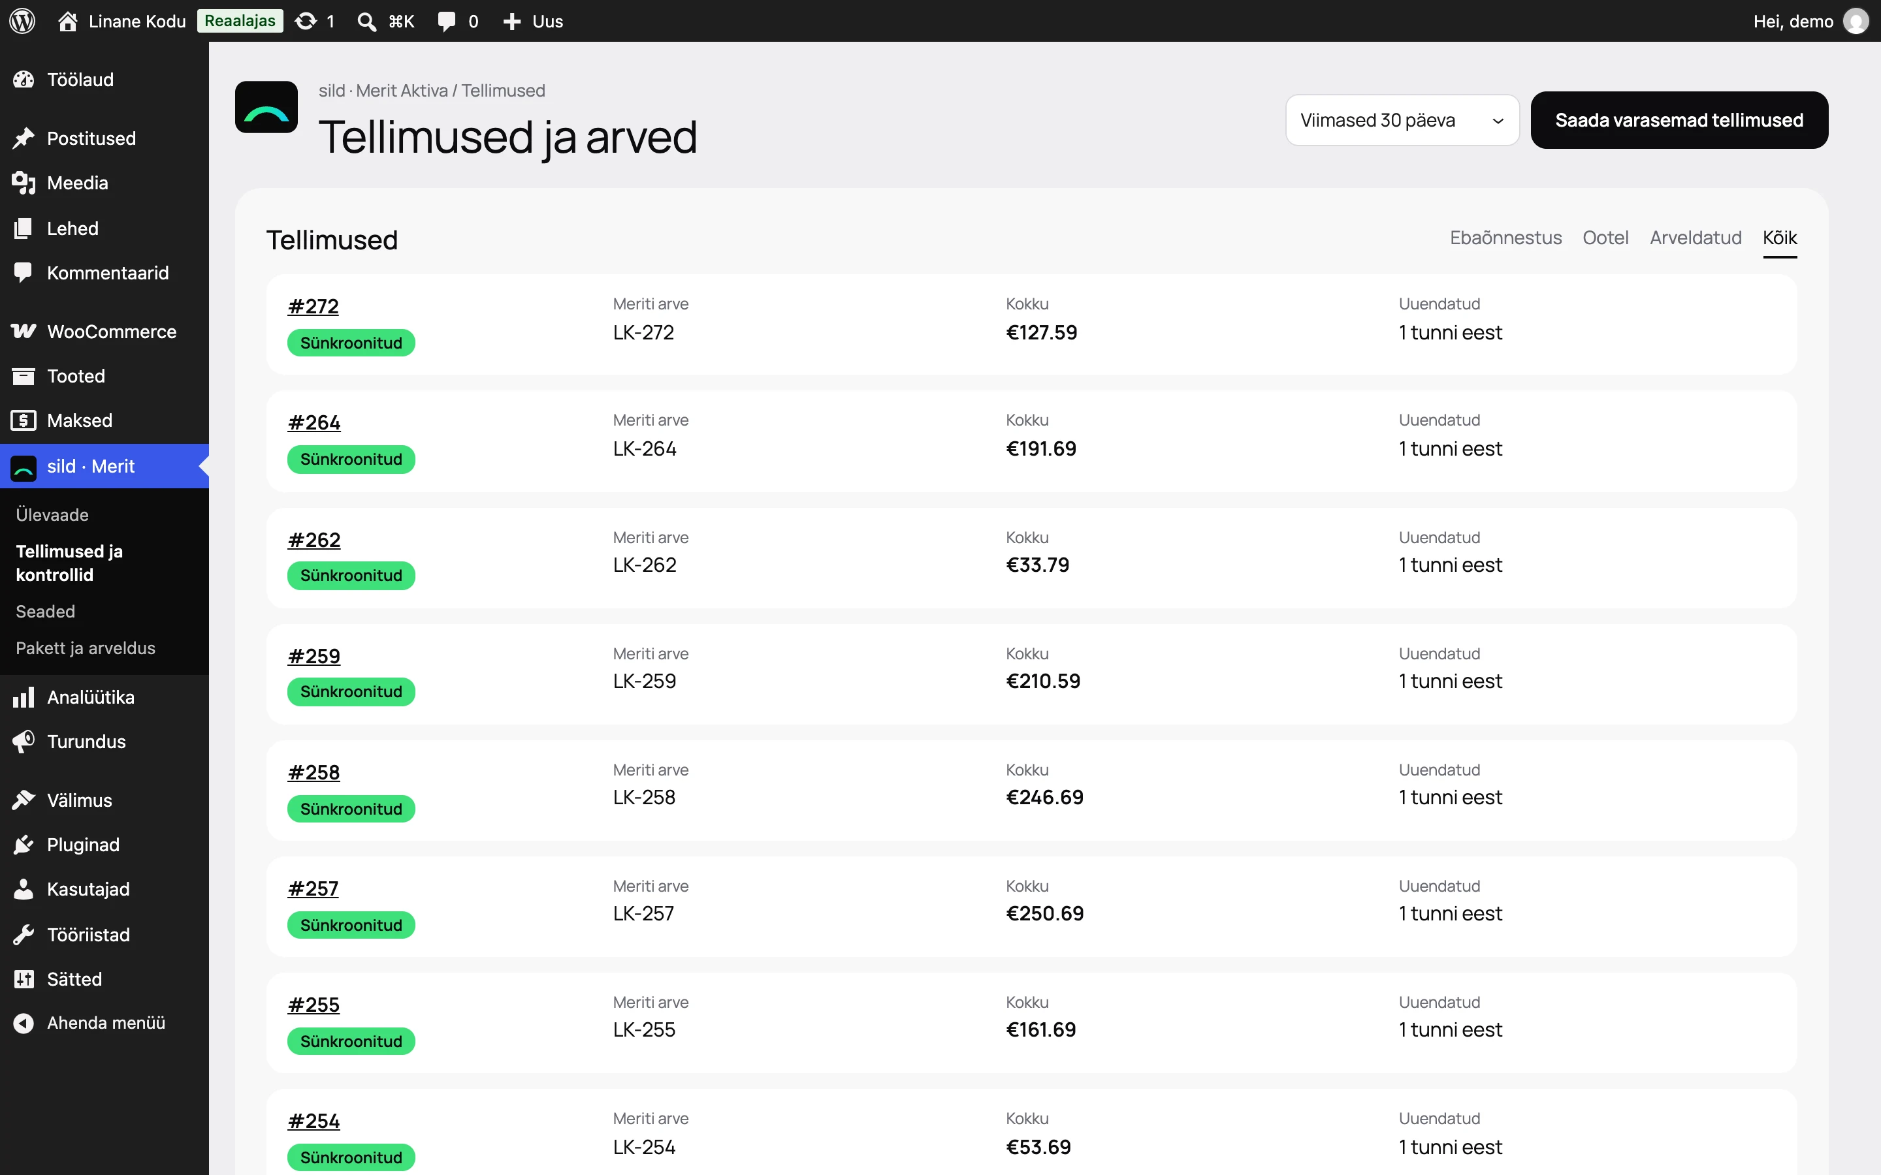This screenshot has height=1175, width=1881.
Task: Click Saada varasemad tellimused button
Action: click(1679, 119)
